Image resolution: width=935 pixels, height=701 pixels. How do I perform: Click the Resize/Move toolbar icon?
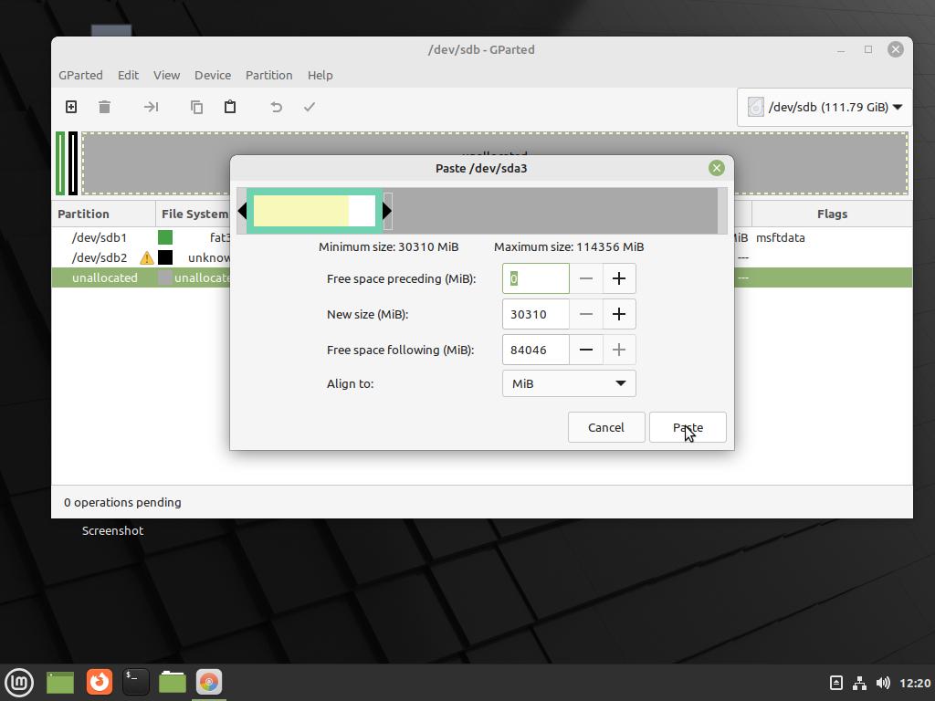pos(151,107)
